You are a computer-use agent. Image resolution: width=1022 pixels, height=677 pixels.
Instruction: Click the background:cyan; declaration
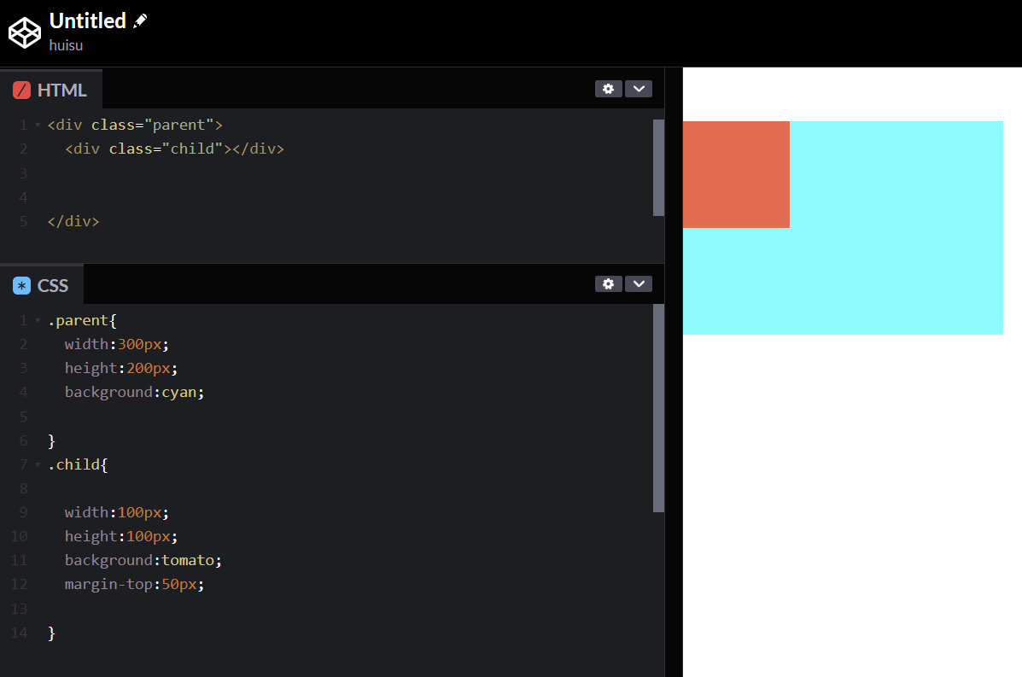[x=134, y=392]
